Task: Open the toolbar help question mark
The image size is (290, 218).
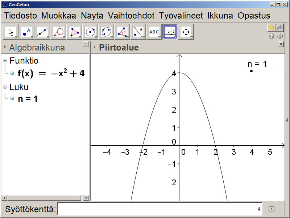Action: pyautogui.click(x=271, y=36)
